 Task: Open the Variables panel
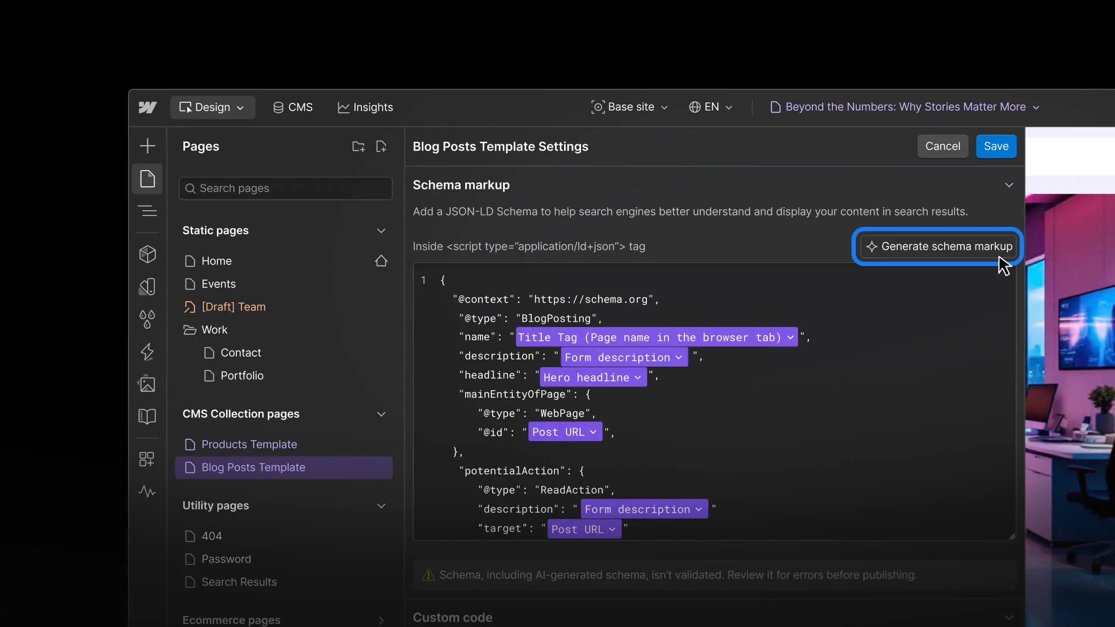click(148, 319)
